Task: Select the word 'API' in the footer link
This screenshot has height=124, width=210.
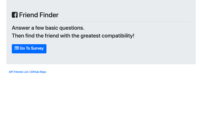Action: pyautogui.click(x=11, y=72)
